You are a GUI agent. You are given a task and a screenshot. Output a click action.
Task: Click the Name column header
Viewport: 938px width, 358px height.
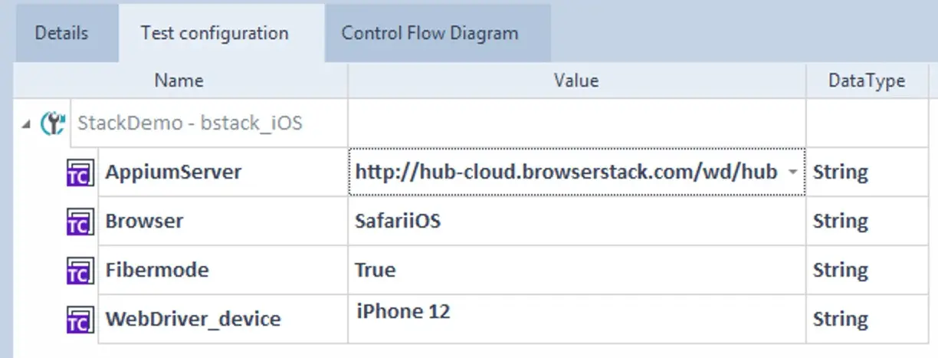(179, 80)
